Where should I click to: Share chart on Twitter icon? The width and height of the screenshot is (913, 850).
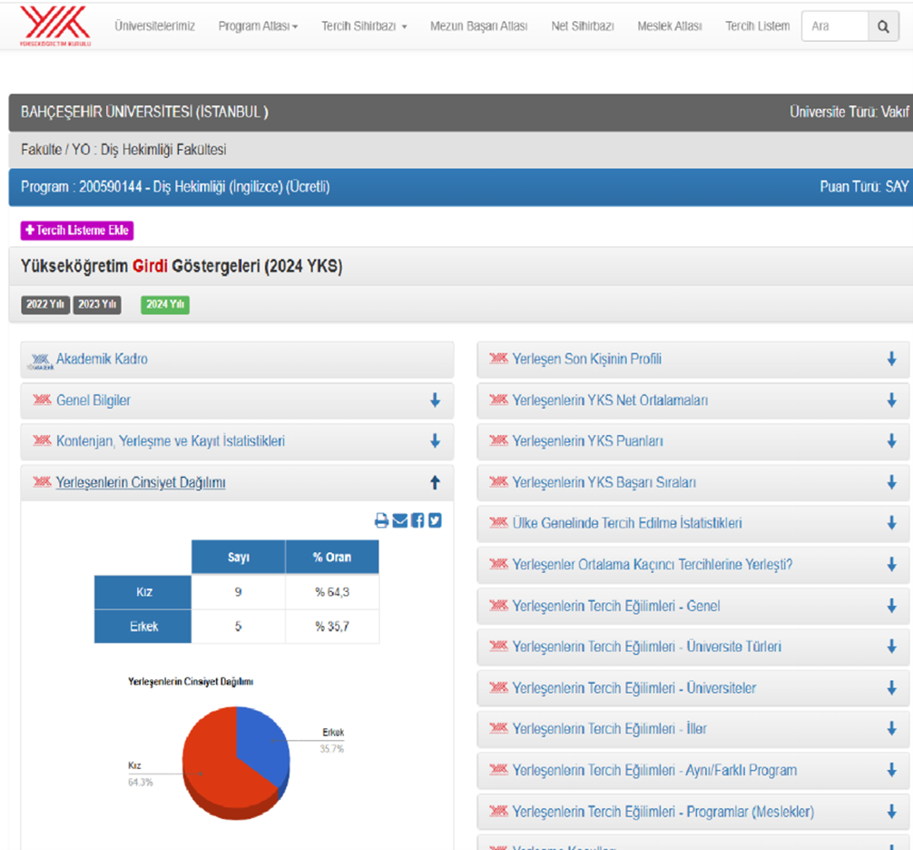[435, 520]
